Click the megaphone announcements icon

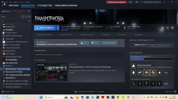tap(130, 2)
